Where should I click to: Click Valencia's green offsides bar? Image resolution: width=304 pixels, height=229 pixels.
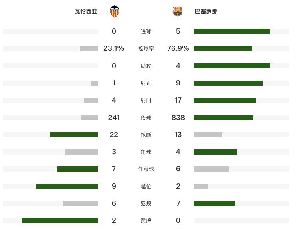[67, 186]
